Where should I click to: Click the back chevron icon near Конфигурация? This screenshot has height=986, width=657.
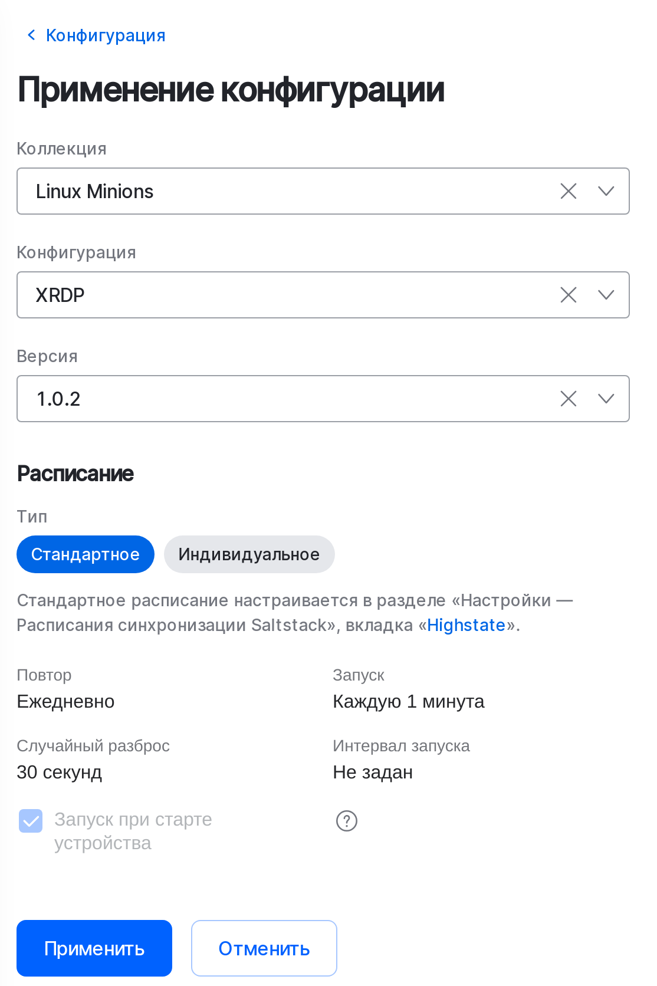point(31,35)
